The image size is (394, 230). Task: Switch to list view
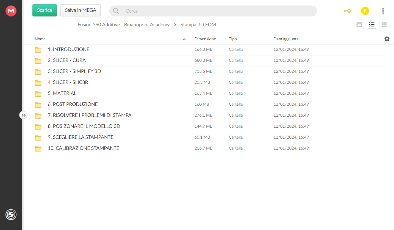click(372, 25)
